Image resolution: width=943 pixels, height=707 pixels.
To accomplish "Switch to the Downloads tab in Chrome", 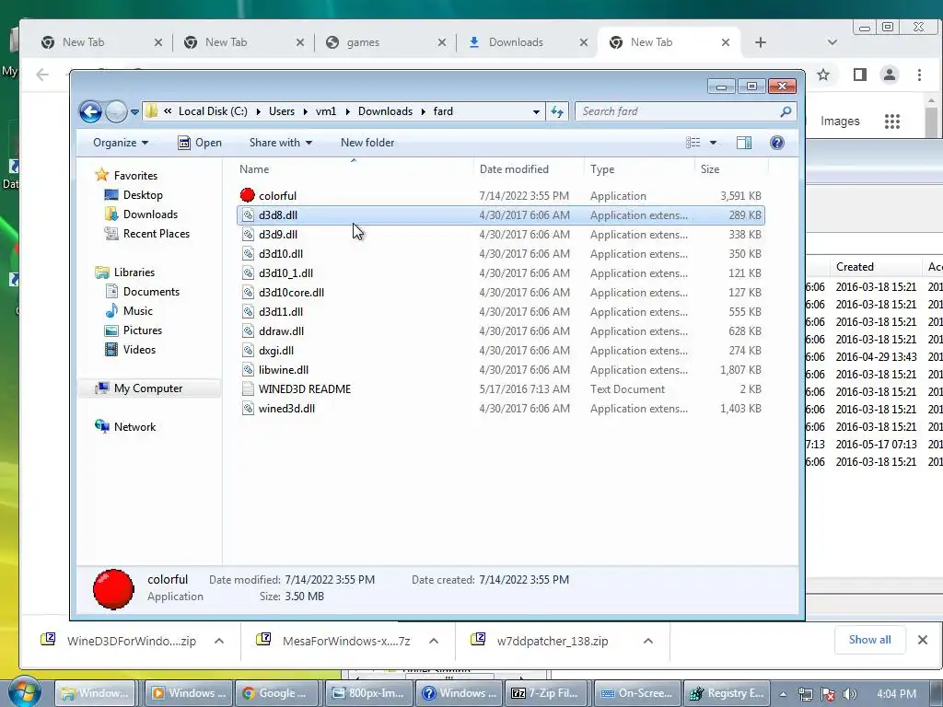I will click(528, 42).
